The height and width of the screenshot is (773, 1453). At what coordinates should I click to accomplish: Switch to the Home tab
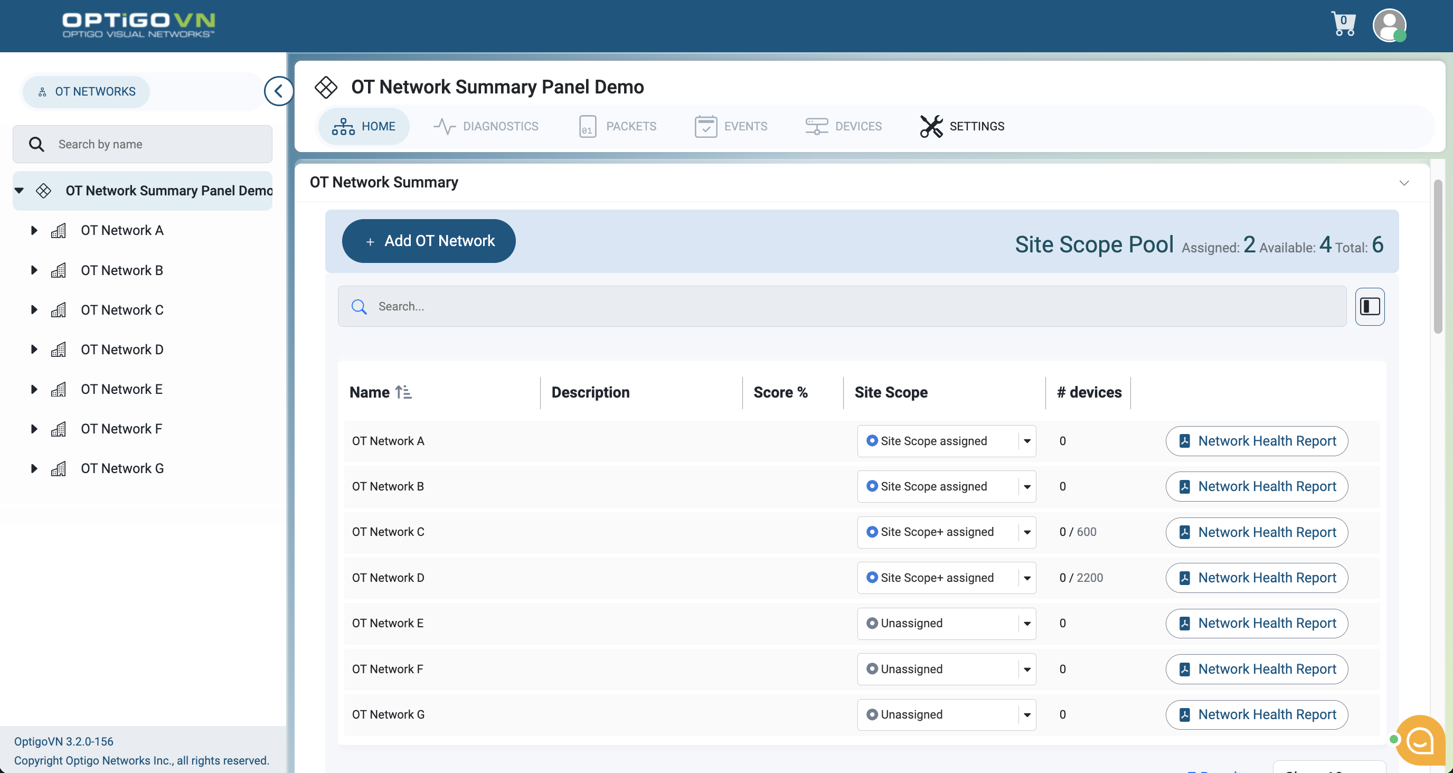point(364,126)
